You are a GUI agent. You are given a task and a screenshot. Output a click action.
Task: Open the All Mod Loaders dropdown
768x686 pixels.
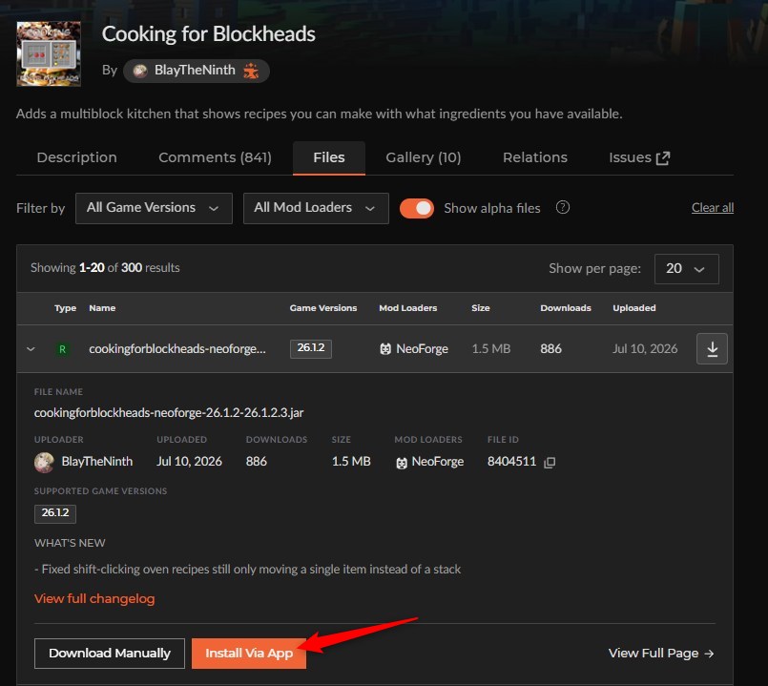tap(316, 208)
